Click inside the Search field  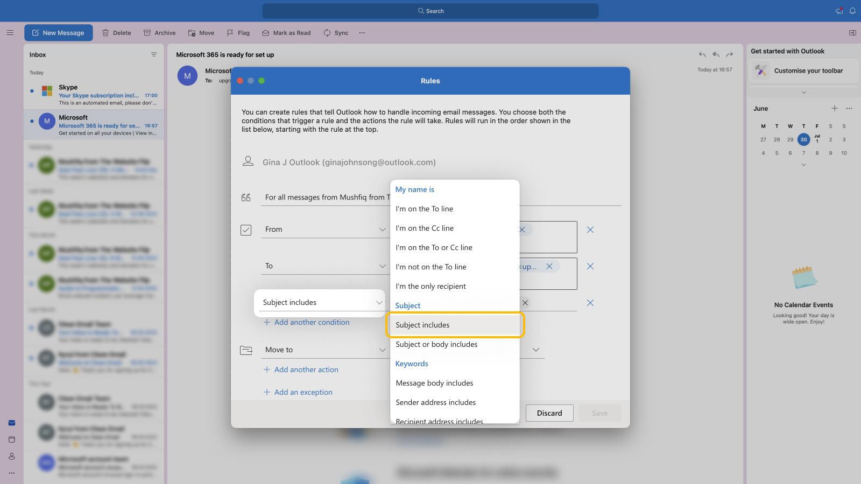[430, 11]
